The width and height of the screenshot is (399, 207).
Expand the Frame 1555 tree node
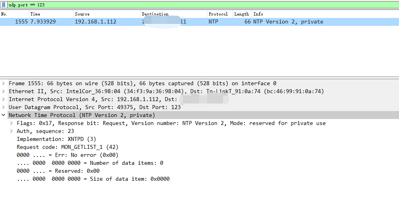(4, 84)
